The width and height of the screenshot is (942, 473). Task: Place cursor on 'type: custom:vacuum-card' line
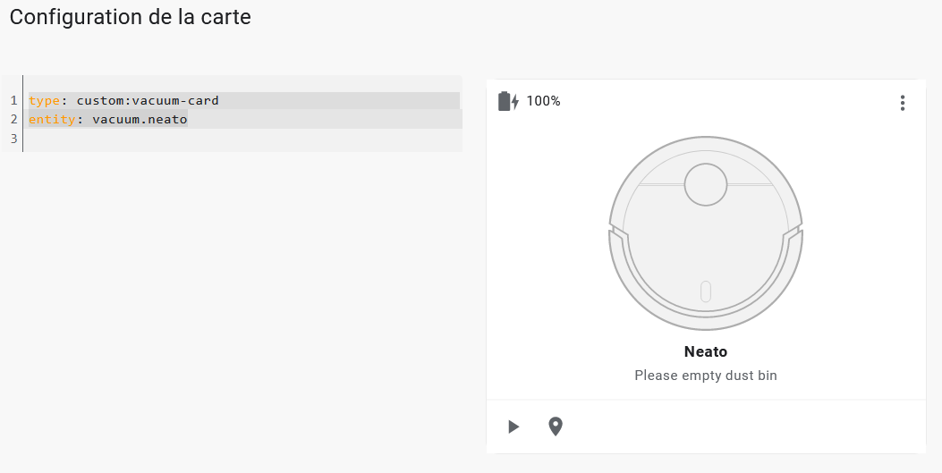pos(244,100)
